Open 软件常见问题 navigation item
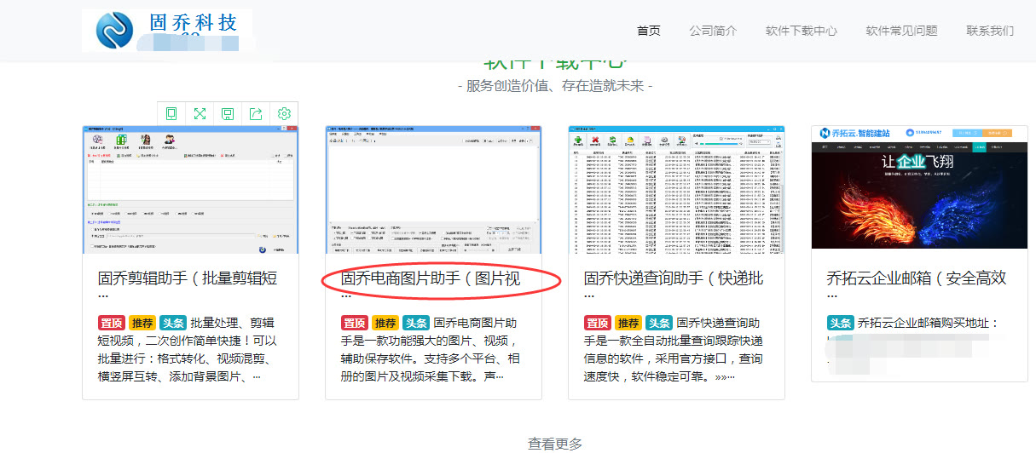Viewport: 1036px width, 453px height. (901, 31)
